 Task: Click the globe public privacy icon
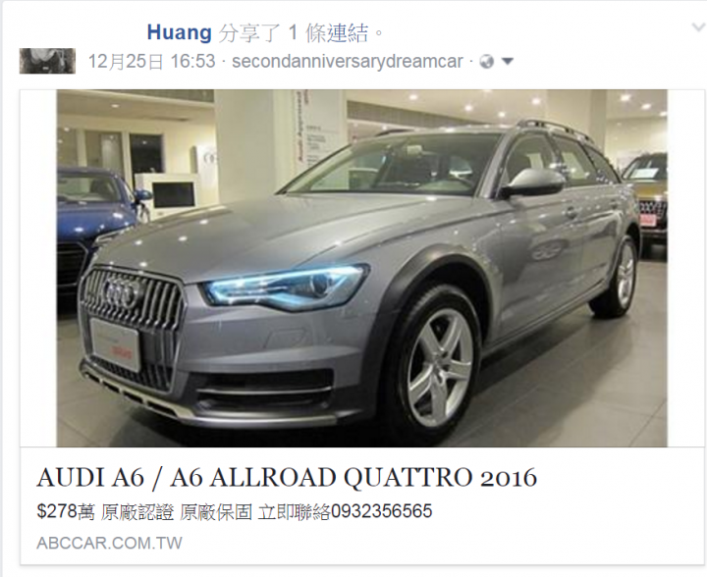pos(487,61)
